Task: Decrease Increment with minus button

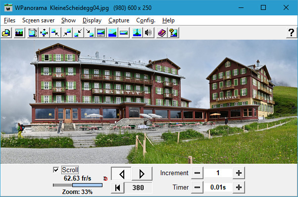Action: click(x=198, y=173)
